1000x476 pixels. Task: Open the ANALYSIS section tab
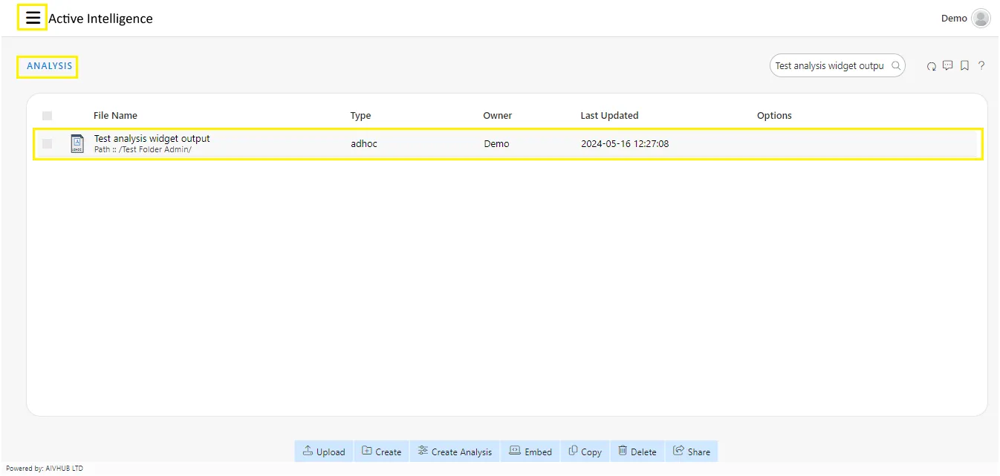[50, 66]
